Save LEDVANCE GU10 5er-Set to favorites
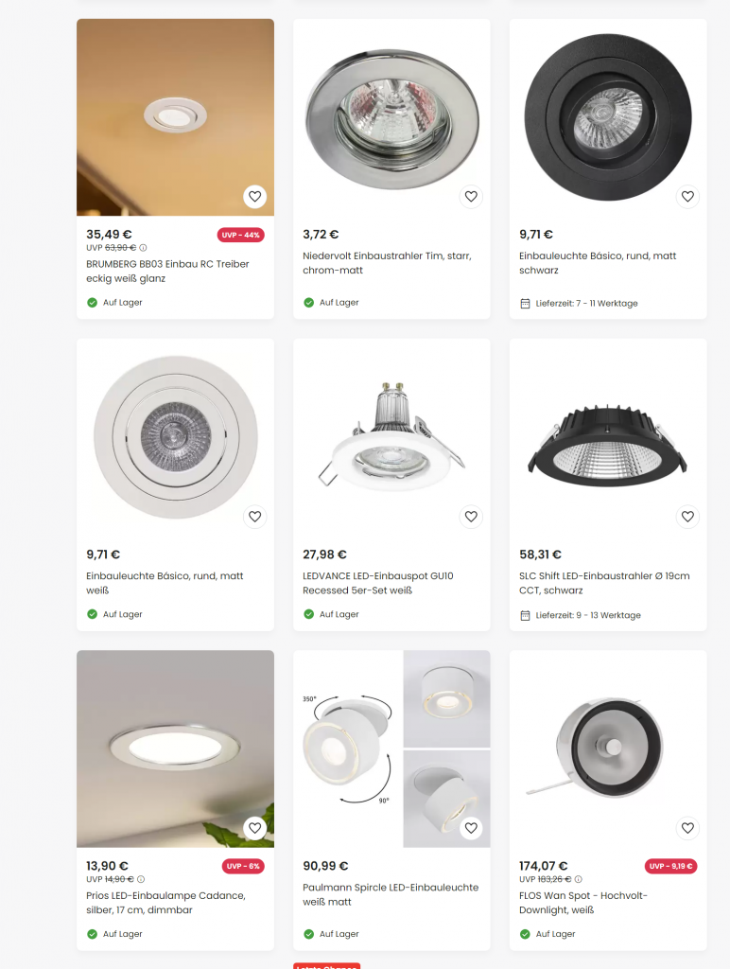Screen dimensions: 730x969 471,517
